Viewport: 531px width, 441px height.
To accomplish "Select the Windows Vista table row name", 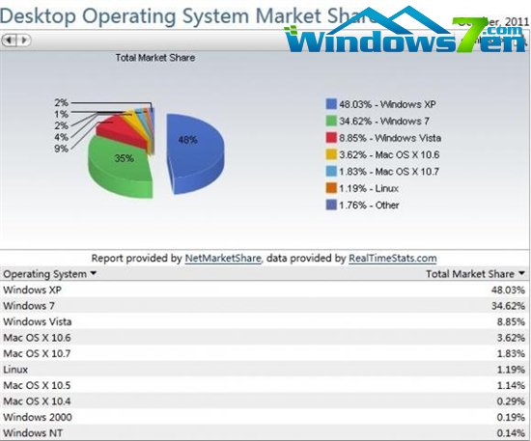I will [38, 321].
